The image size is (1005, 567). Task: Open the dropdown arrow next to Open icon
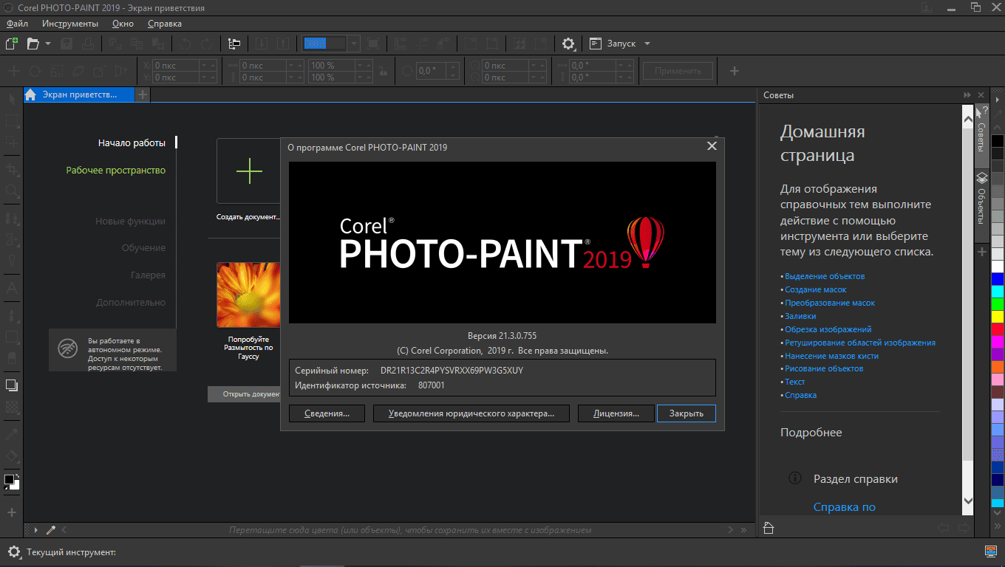click(x=48, y=44)
